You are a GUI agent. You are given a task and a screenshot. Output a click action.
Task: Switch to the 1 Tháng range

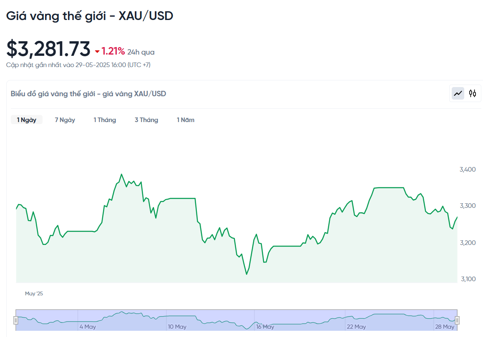[105, 120]
